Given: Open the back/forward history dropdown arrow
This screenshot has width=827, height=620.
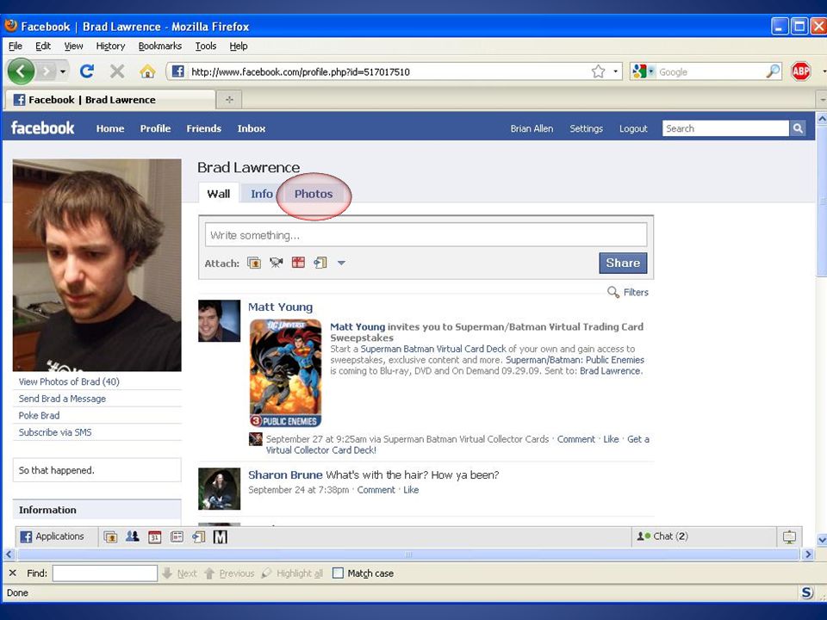Looking at the screenshot, I should 63,71.
